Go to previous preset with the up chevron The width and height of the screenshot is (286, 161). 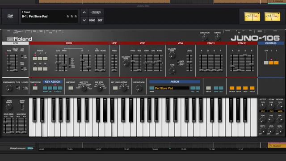pos(84,13)
